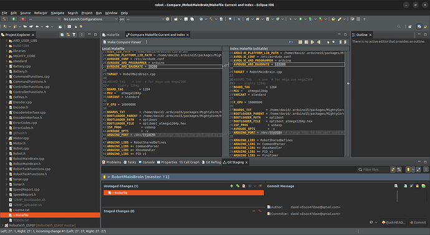This screenshot has height=235, width=430.
Task: Click the red Stop launch button
Action: pos(23,19)
